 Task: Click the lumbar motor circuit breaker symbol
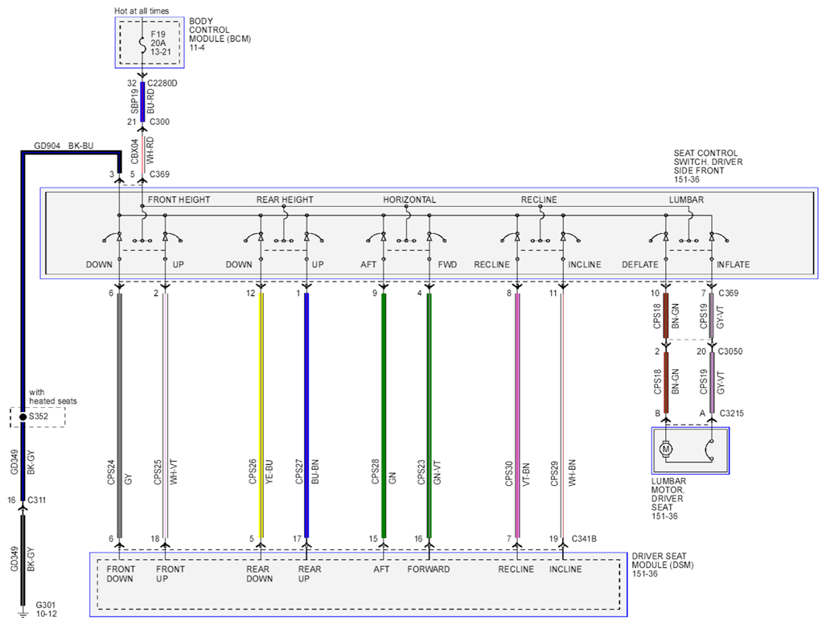coord(709,450)
